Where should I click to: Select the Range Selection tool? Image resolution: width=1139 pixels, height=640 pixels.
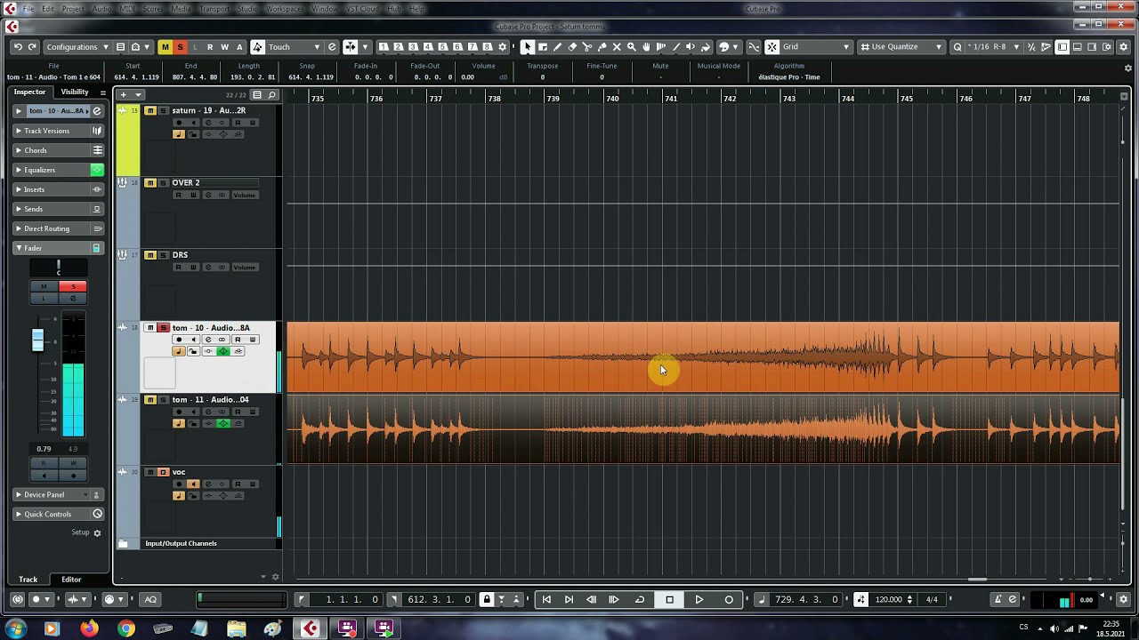543,46
